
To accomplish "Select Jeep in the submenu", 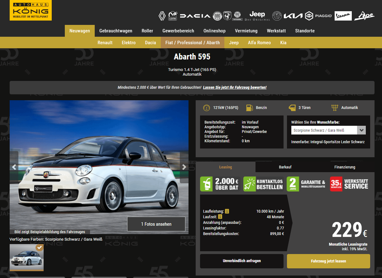I will [x=234, y=43].
